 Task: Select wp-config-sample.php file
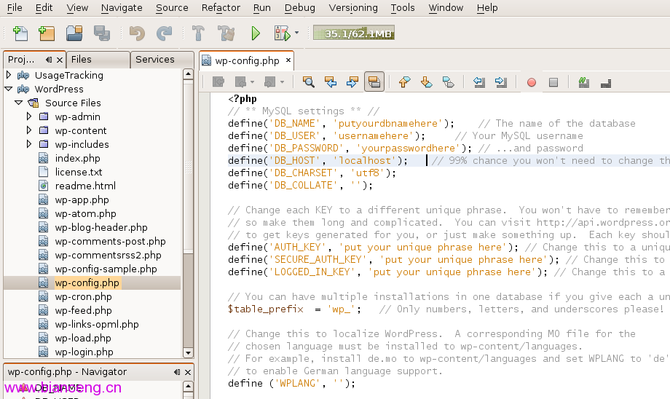click(x=106, y=269)
